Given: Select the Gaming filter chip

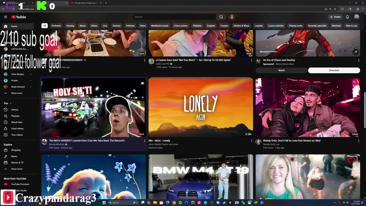Looking at the screenshot, I should pos(70,26).
